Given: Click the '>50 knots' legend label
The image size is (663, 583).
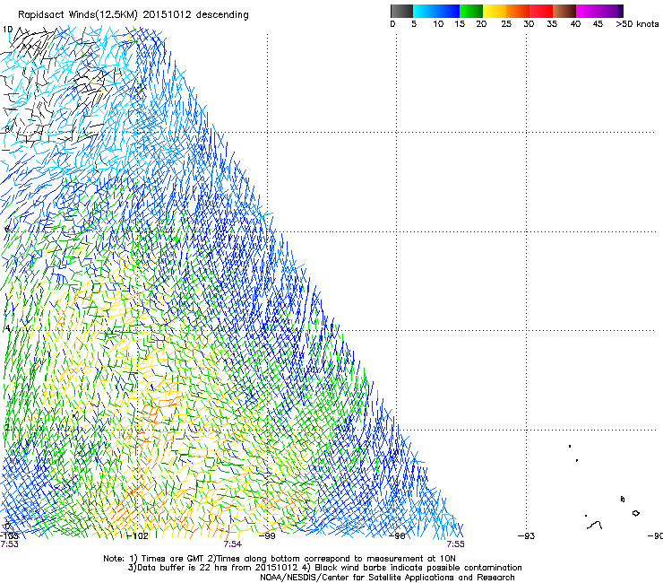Looking at the screenshot, I should click(637, 24).
